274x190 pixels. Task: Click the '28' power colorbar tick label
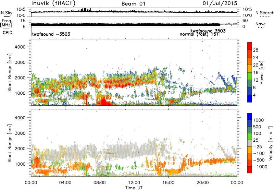tap(256, 50)
